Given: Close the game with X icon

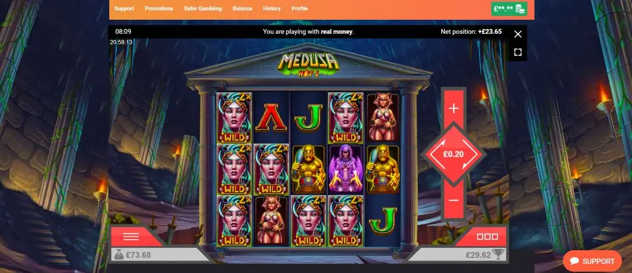Looking at the screenshot, I should (518, 35).
